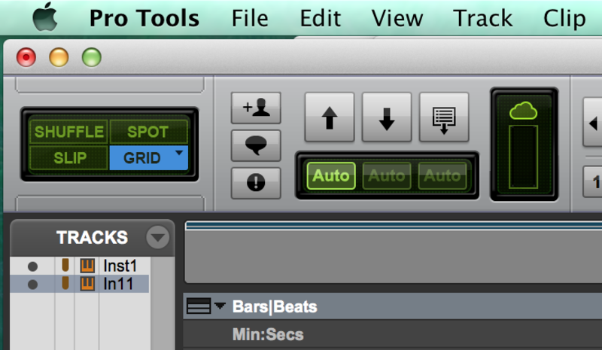The width and height of the screenshot is (602, 350).
Task: Open the Clip menu
Action: click(x=564, y=19)
